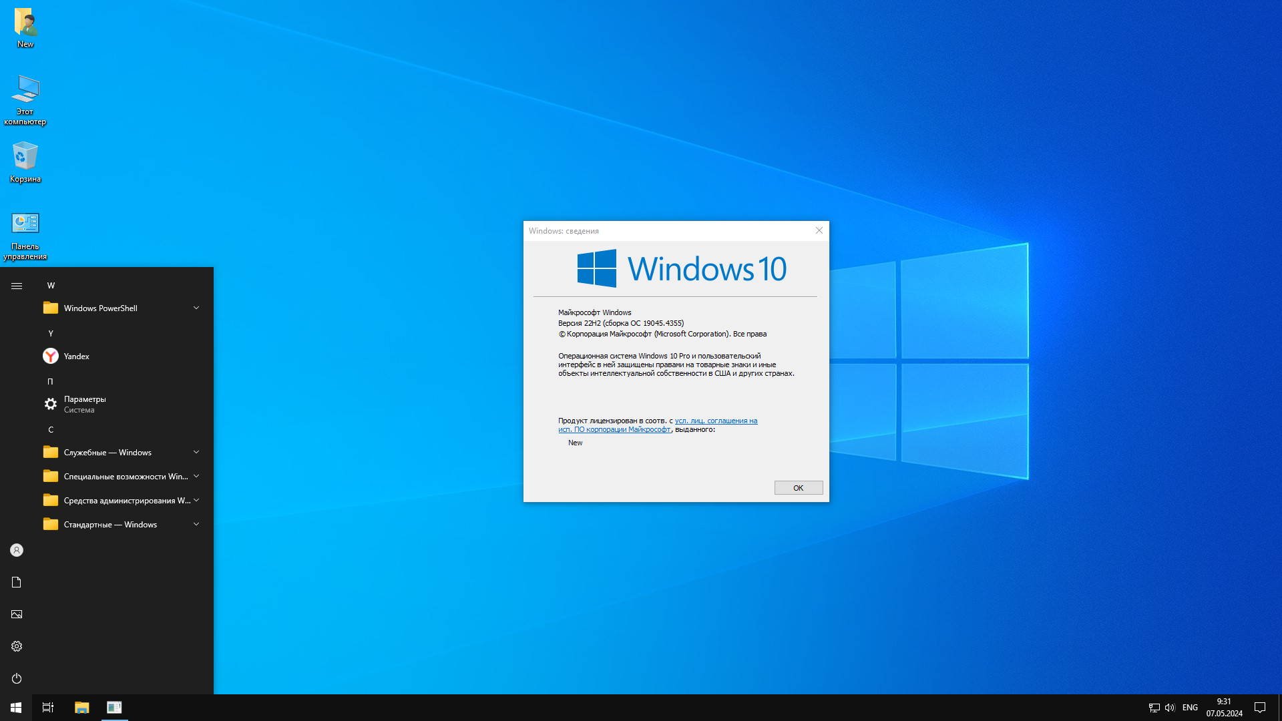
Task: Open Documents icon in Start sidebar
Action: tap(17, 582)
